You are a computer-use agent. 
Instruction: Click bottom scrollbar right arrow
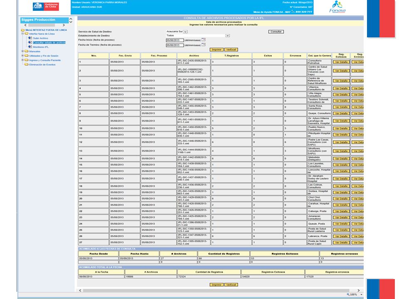[x=359, y=290]
